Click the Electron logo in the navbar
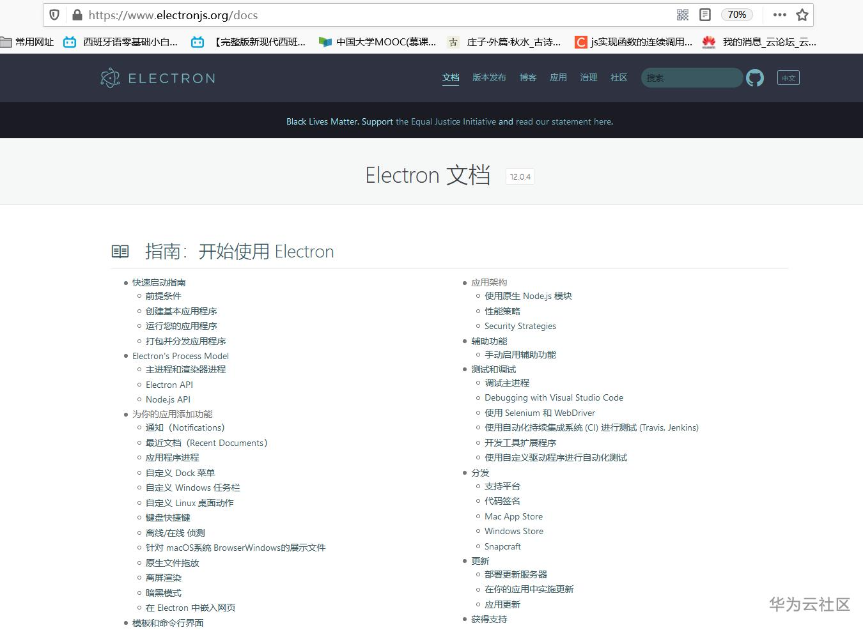 157,77
